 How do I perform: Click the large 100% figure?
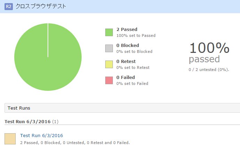pos(209,48)
